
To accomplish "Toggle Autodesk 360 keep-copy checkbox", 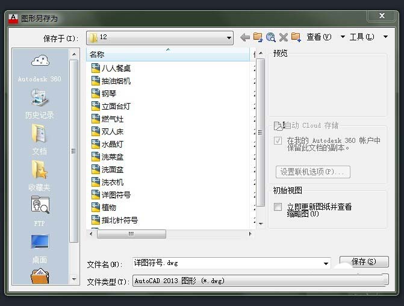I will pos(278,140).
